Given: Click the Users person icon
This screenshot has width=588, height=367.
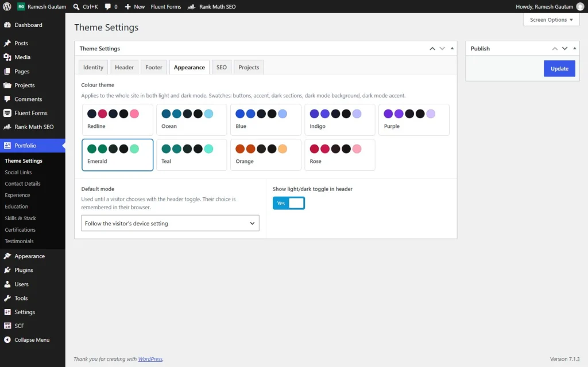Looking at the screenshot, I should pos(7,284).
